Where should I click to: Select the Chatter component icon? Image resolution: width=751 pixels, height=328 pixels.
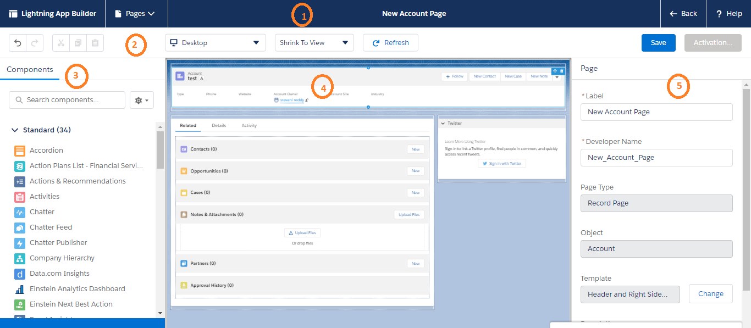20,212
